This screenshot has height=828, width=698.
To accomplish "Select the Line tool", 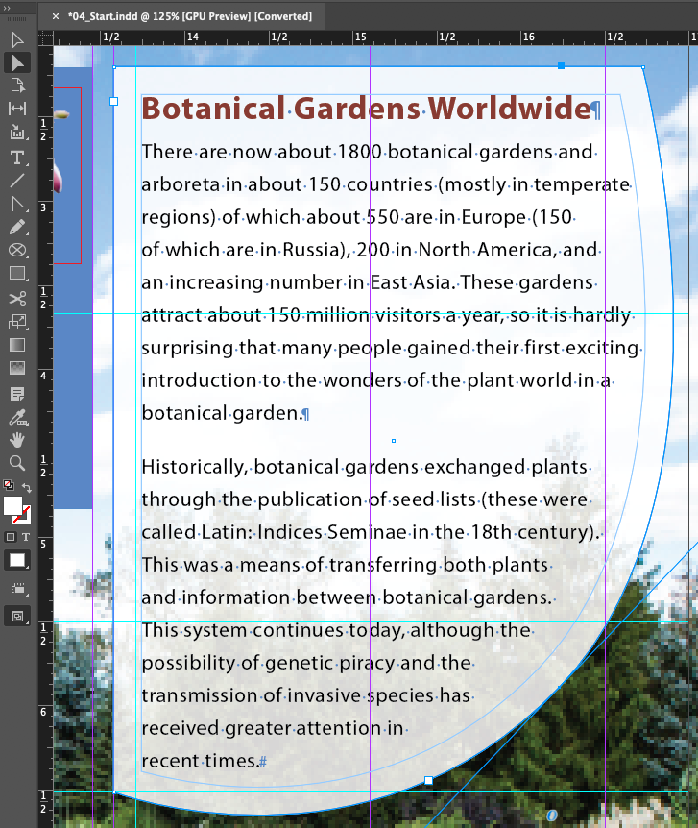I will click(17, 181).
